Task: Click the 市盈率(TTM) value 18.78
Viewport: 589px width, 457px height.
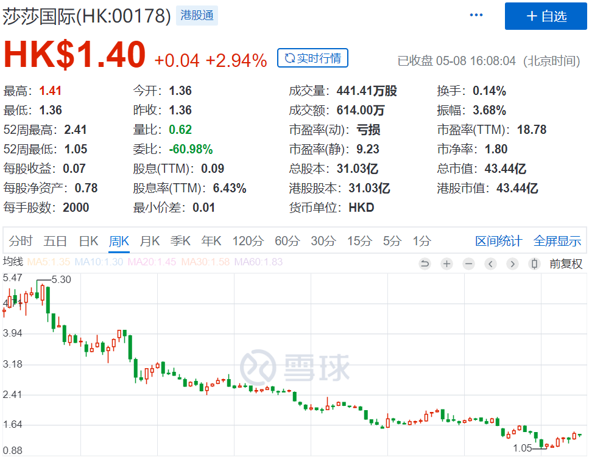Action: [532, 130]
